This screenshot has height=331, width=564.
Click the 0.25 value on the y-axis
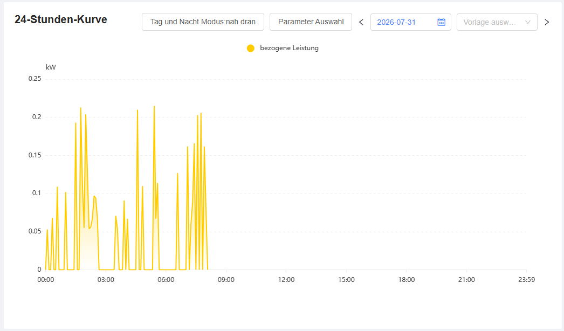click(x=35, y=78)
